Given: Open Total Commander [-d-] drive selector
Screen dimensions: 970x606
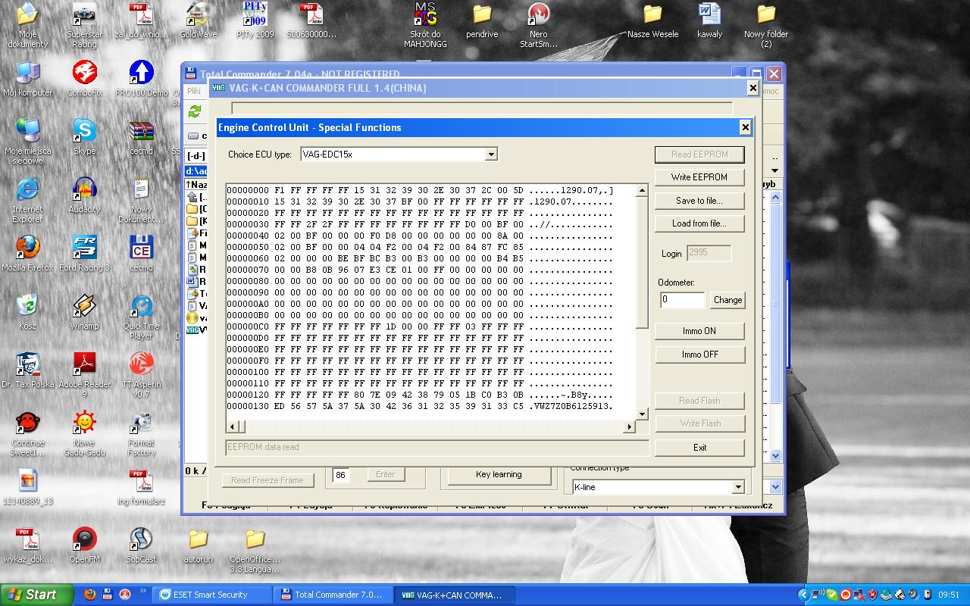Looking at the screenshot, I should point(196,155).
